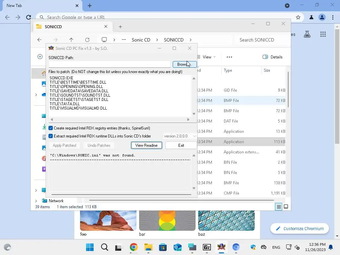Screen dimensions: 340x255
Task: Open 7-Zip from the taskbar
Action: pyautogui.click(x=207, y=247)
